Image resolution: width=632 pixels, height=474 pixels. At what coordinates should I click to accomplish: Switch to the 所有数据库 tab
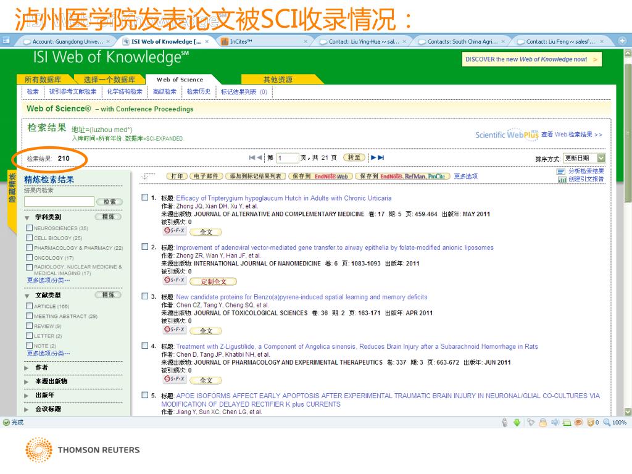(x=43, y=80)
